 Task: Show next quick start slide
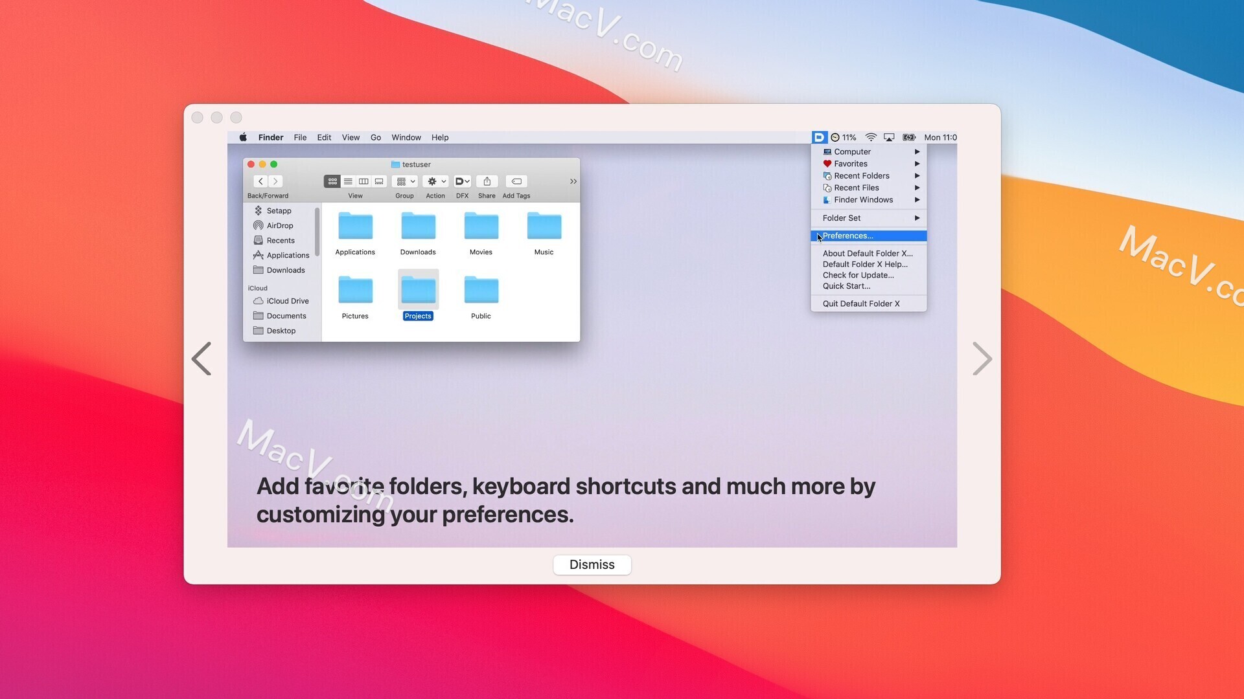click(982, 359)
